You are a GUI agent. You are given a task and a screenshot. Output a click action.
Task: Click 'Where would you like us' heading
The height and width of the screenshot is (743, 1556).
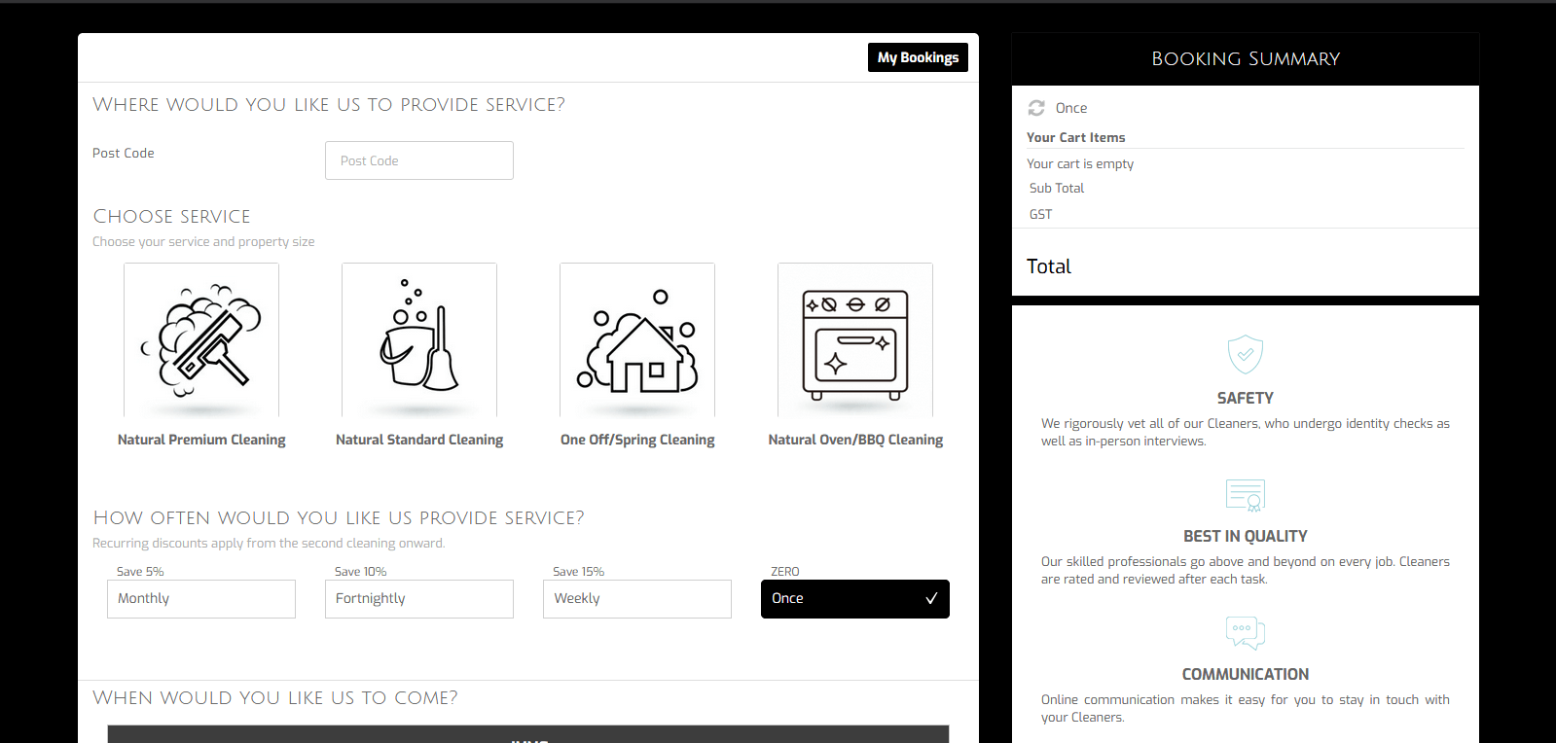pyautogui.click(x=329, y=104)
